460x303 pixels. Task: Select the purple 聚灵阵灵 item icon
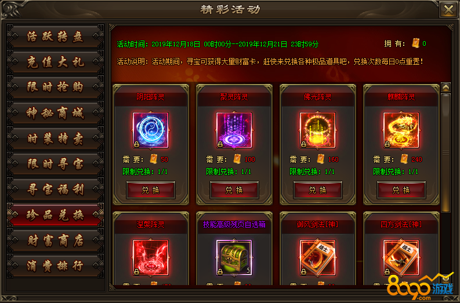(x=234, y=130)
